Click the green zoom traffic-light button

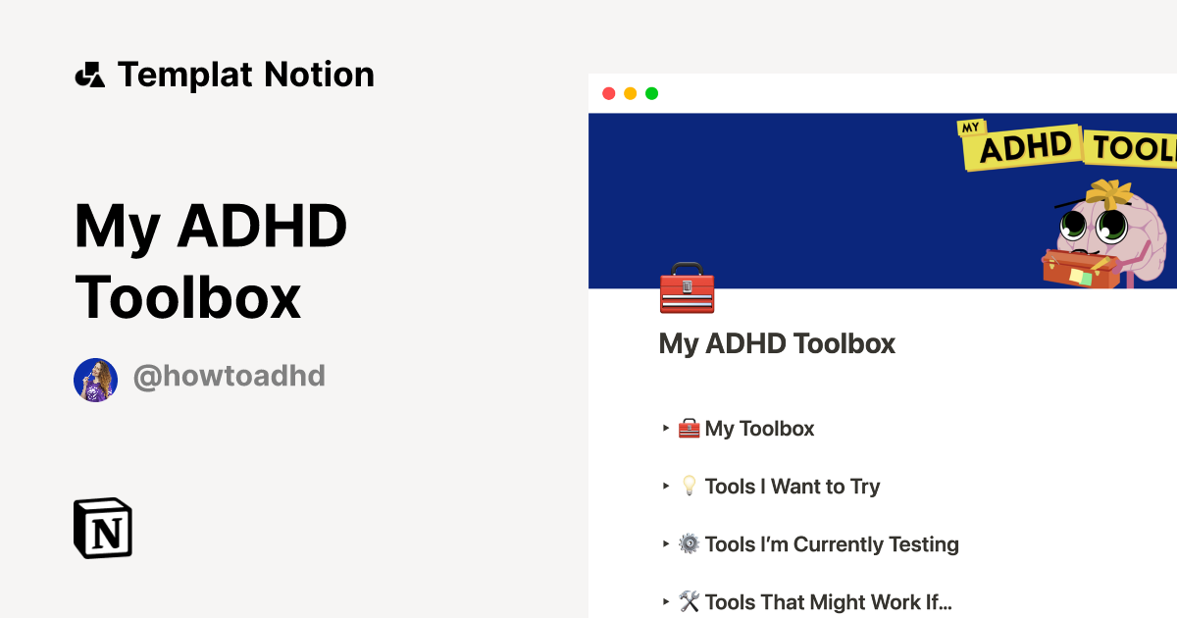651,93
